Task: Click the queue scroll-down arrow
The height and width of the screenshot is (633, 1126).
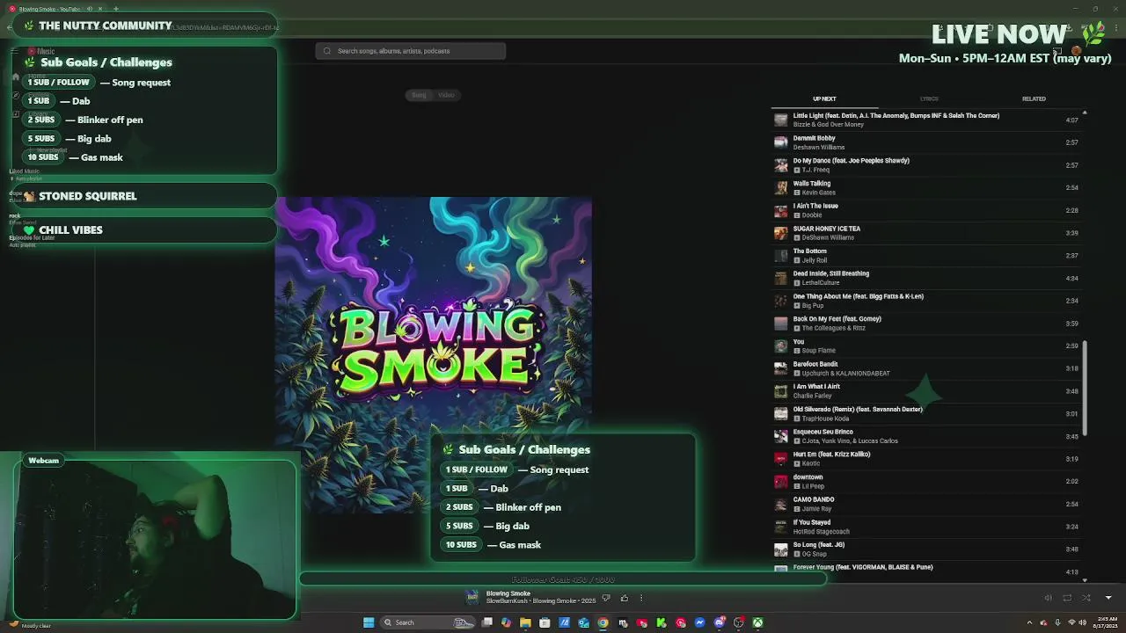Action: click(1085, 580)
